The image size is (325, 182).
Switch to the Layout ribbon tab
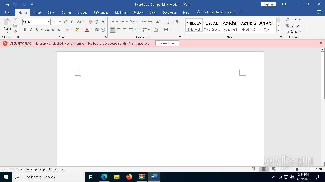point(82,12)
